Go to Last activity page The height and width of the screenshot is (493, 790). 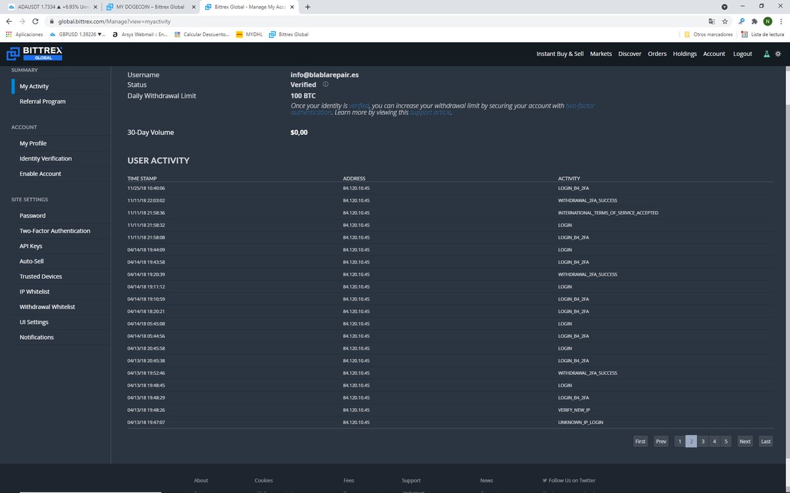[x=766, y=442]
